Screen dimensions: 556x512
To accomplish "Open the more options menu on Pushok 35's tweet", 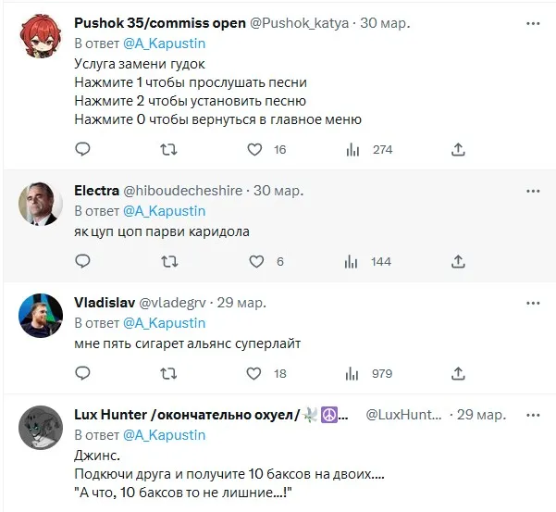I will (x=533, y=24).
